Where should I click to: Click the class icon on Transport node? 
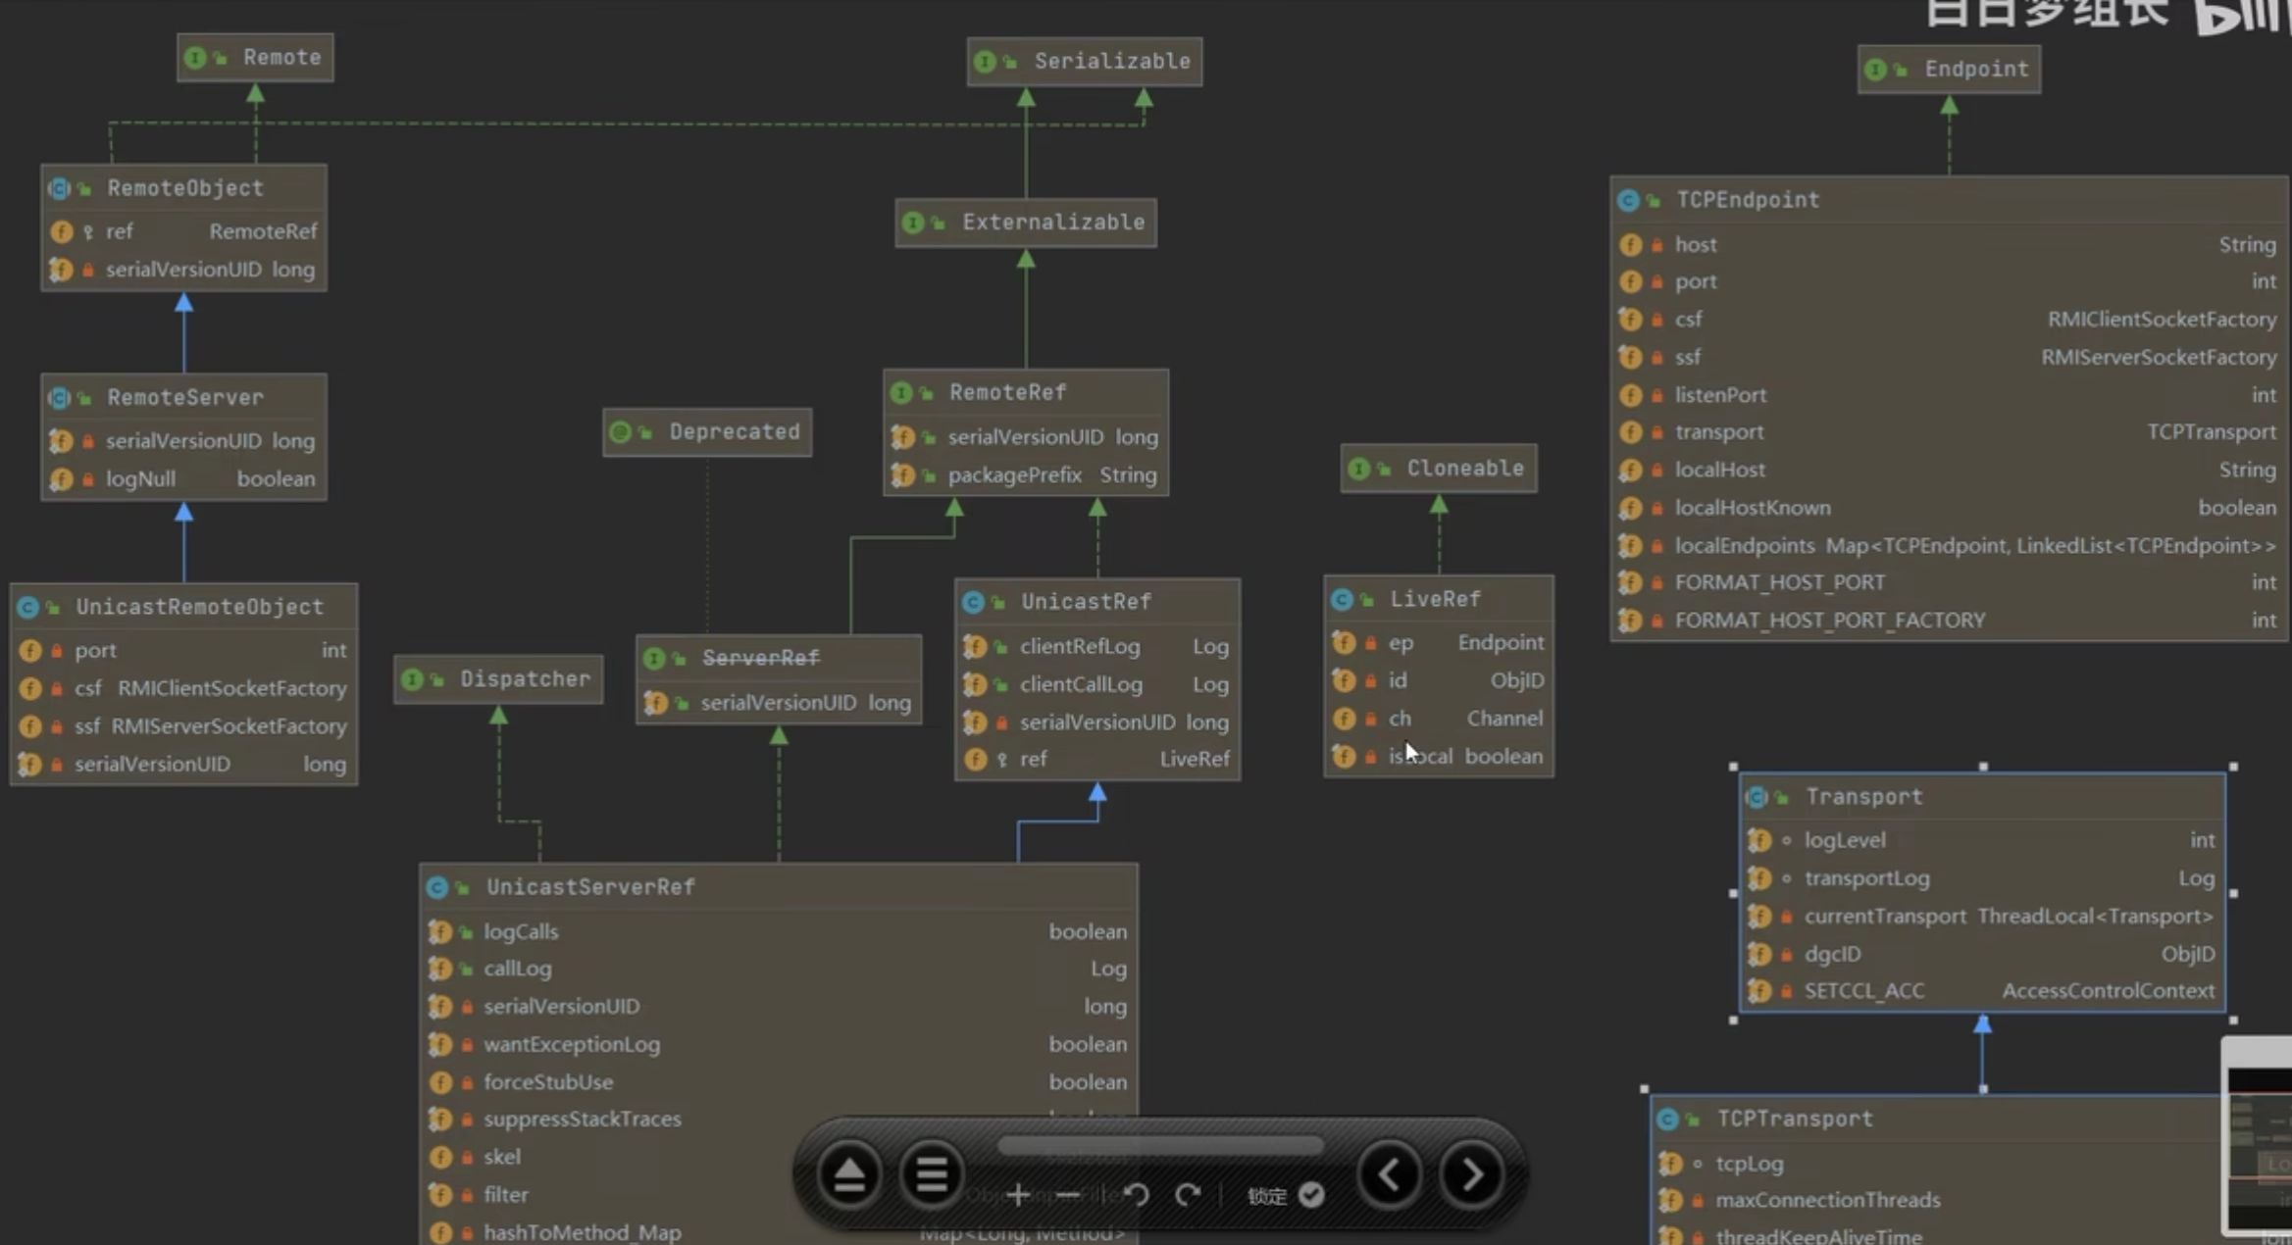(1757, 798)
